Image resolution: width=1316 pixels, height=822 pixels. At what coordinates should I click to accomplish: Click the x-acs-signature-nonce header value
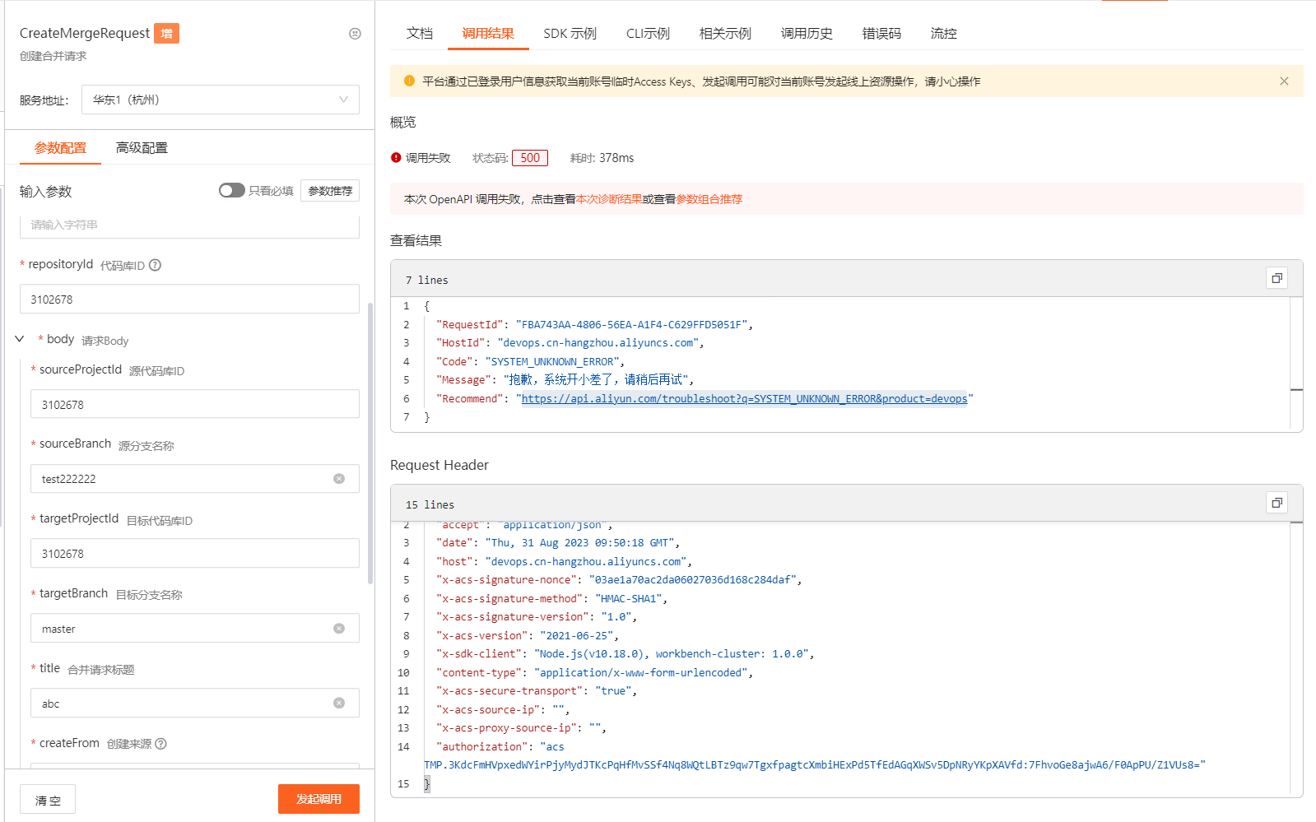tap(692, 580)
